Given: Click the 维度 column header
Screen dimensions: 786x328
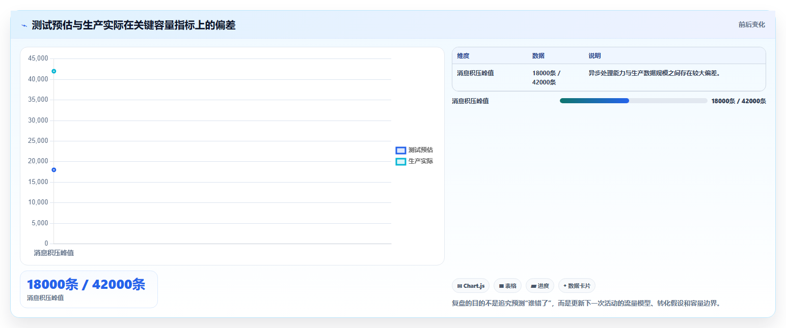Looking at the screenshot, I should (463, 56).
